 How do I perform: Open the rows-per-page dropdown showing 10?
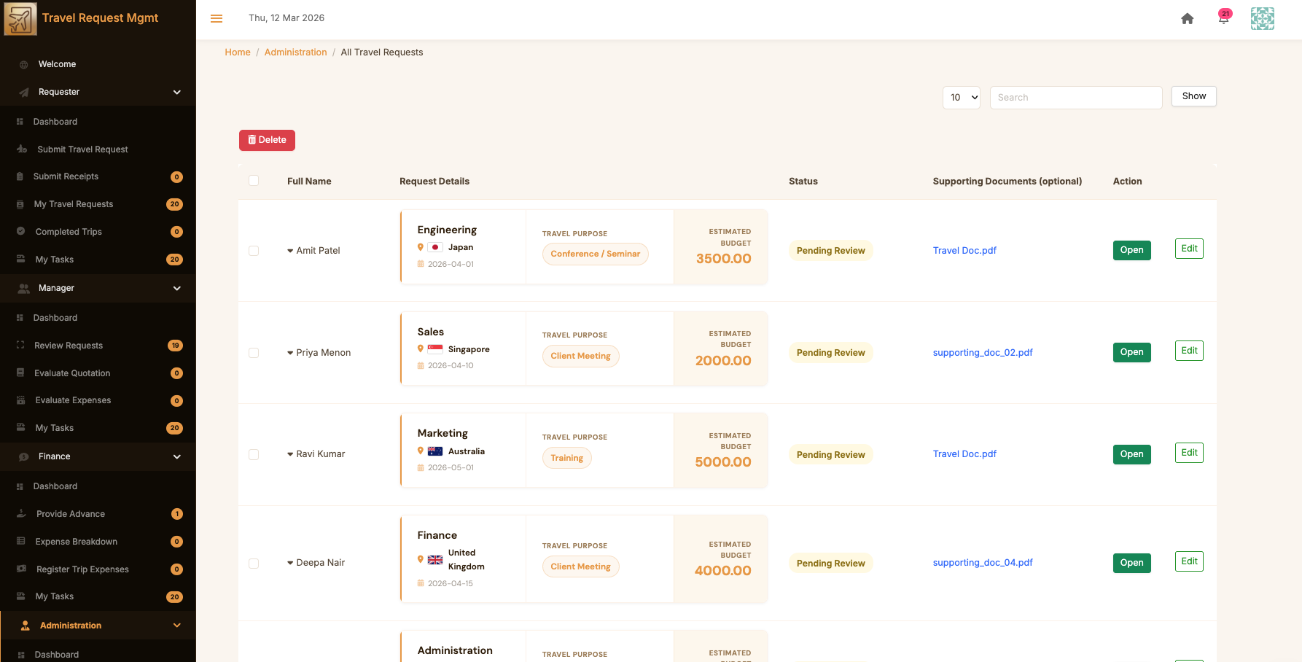pos(961,98)
